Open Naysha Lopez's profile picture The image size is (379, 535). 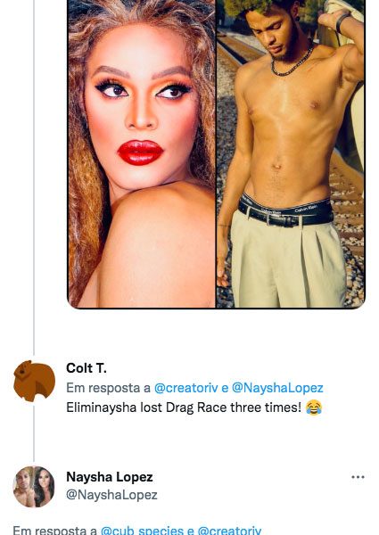click(x=34, y=487)
